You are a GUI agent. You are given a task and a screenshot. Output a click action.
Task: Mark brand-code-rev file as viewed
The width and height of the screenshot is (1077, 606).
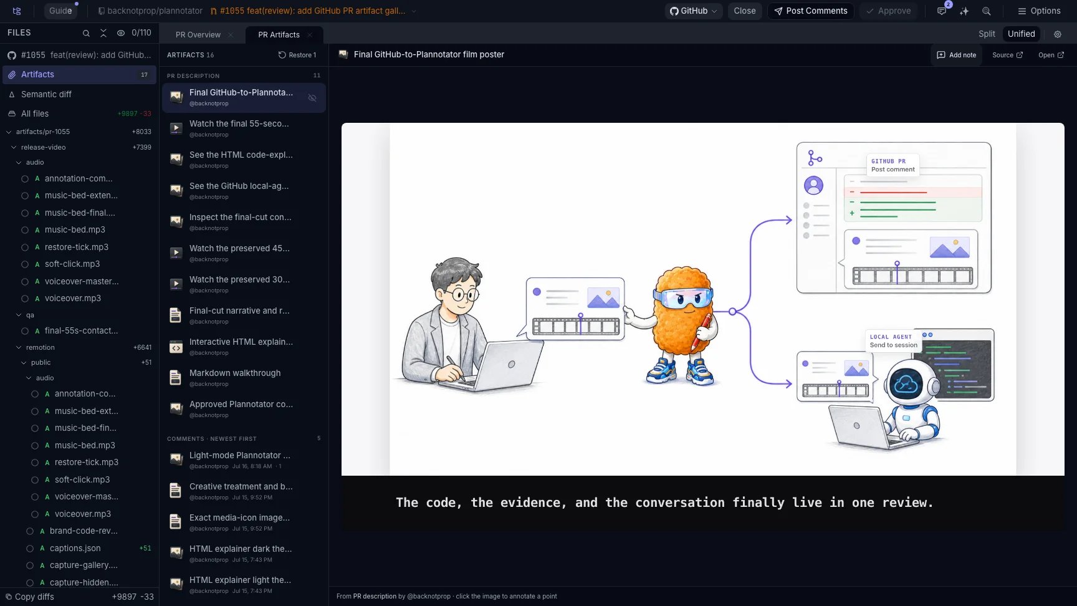pyautogui.click(x=30, y=531)
